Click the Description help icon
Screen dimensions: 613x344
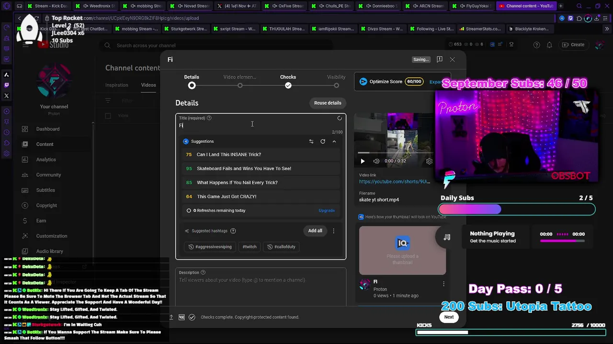pyautogui.click(x=203, y=272)
